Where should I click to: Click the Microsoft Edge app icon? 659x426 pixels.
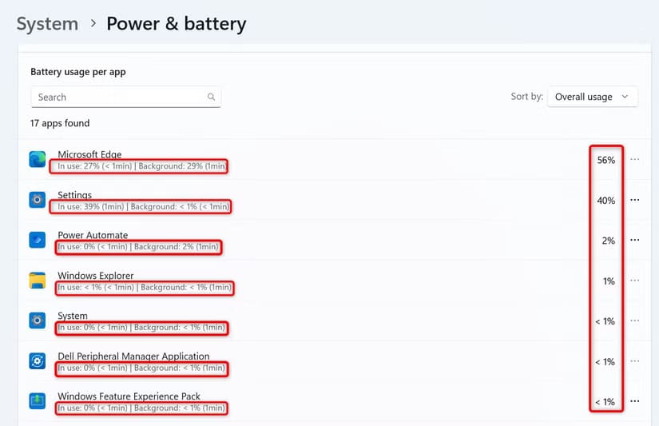(38, 160)
